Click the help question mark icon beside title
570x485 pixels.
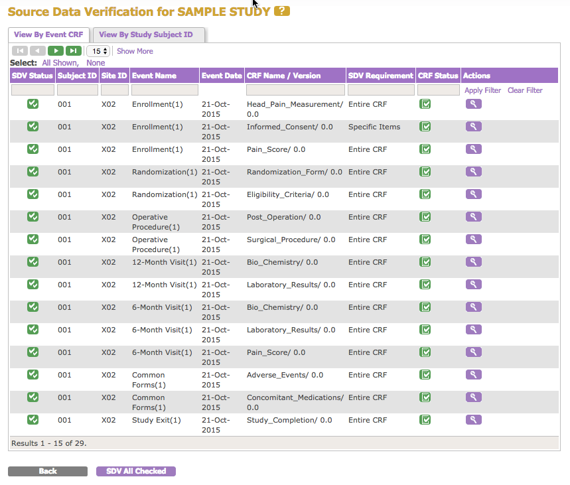tap(282, 11)
